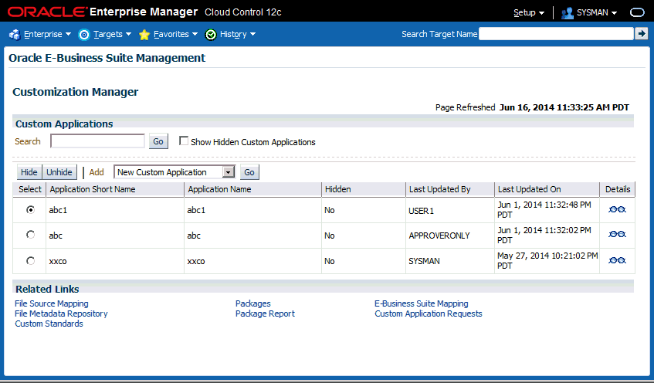Click the SYSMAN user icon
Screen dimensions: 654x383
[x=567, y=13]
